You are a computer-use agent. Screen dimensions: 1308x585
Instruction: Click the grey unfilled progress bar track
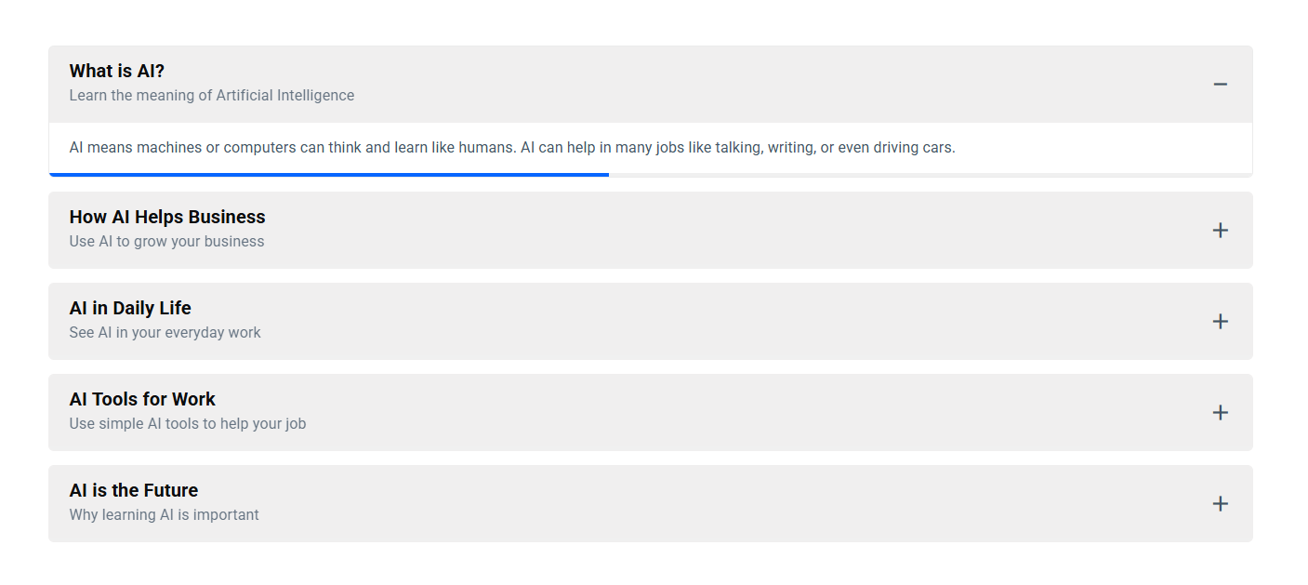point(930,174)
